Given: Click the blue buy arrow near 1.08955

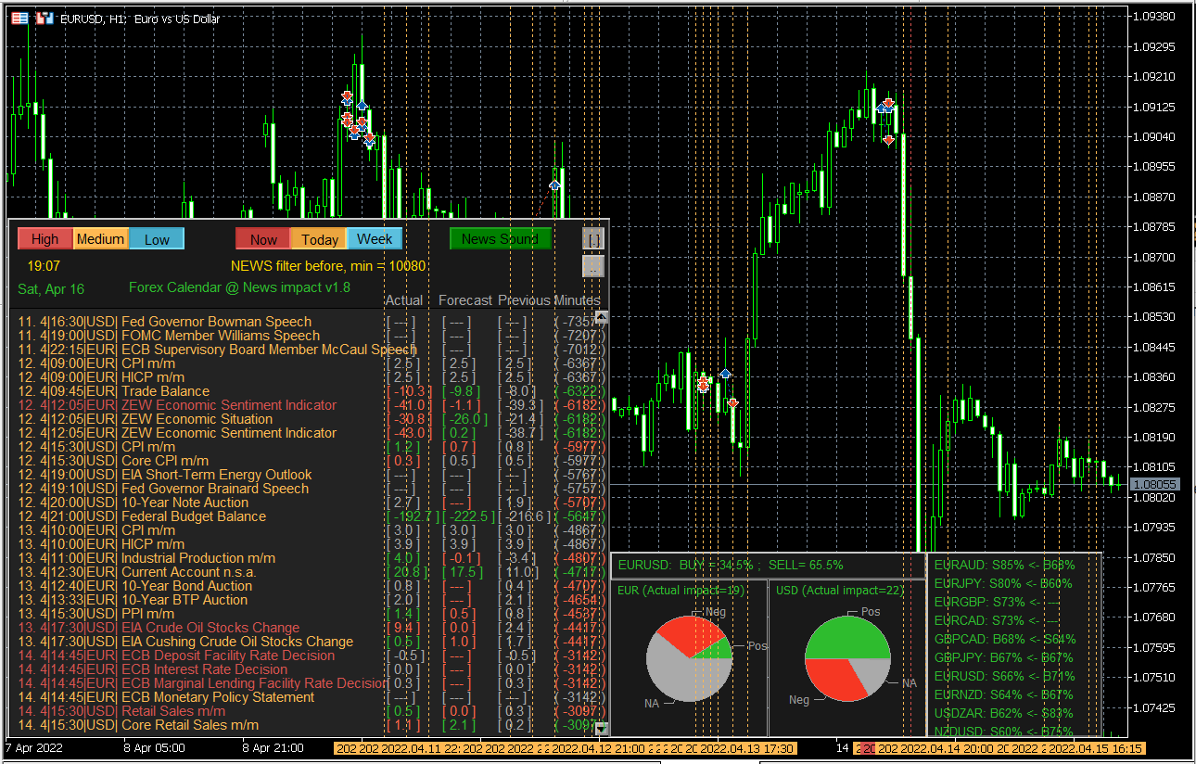Looking at the screenshot, I should (x=554, y=185).
